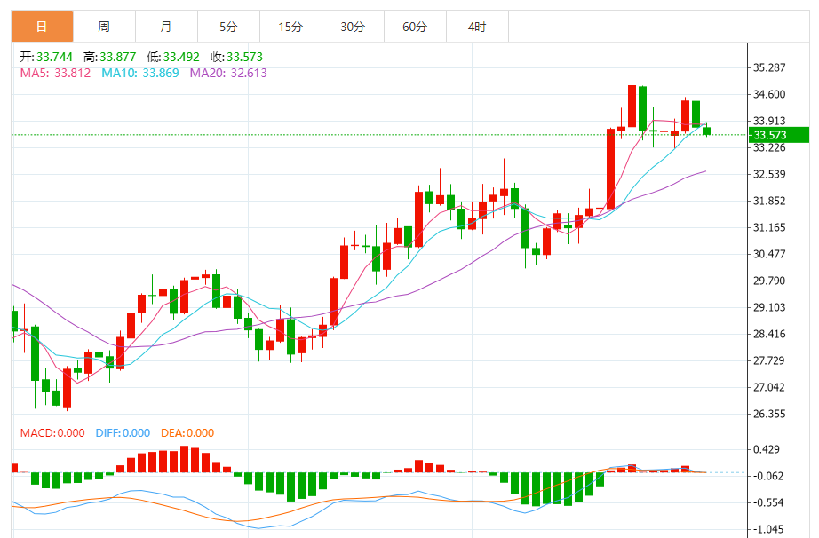The image size is (819, 538).
Task: Click the 35.287 price axis label
Action: tap(769, 67)
